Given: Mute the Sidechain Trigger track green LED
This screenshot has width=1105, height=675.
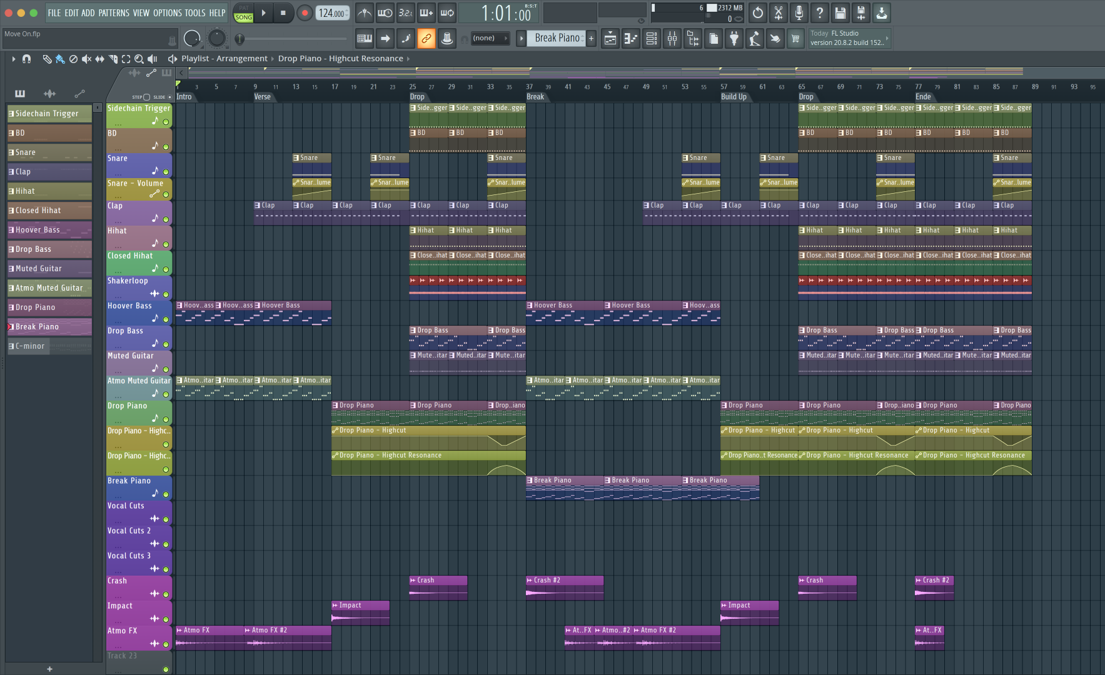Looking at the screenshot, I should coord(166,122).
